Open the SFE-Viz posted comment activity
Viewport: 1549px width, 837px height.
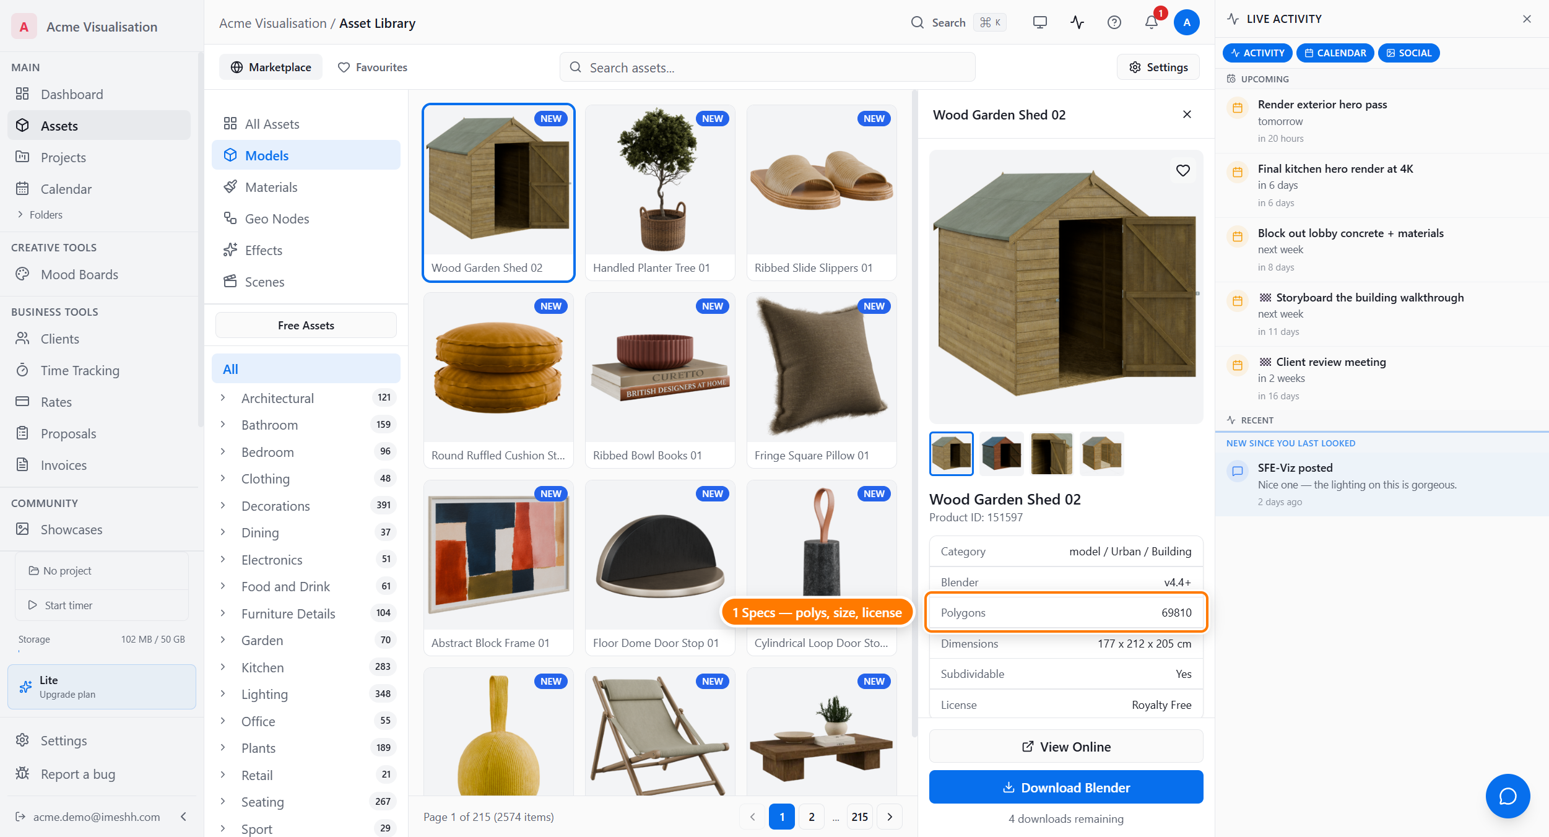coord(1382,484)
